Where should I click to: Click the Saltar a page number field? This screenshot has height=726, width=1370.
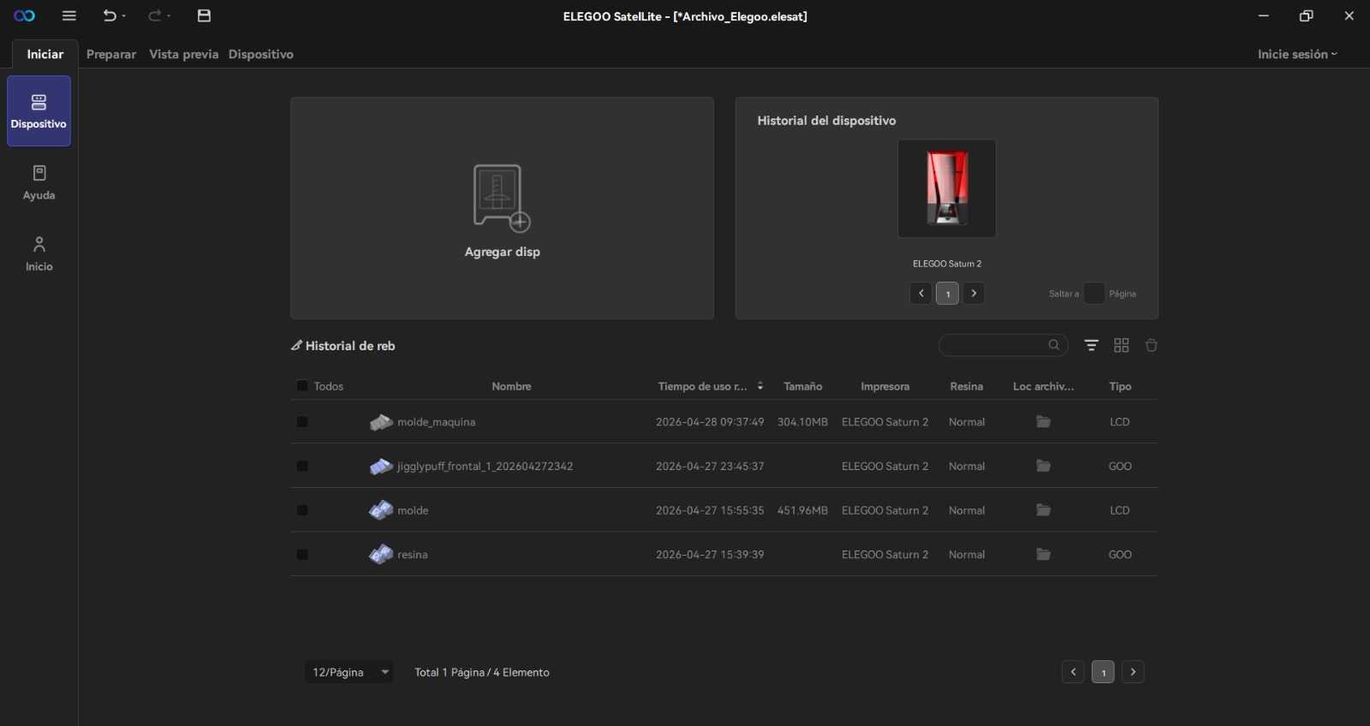click(1093, 294)
